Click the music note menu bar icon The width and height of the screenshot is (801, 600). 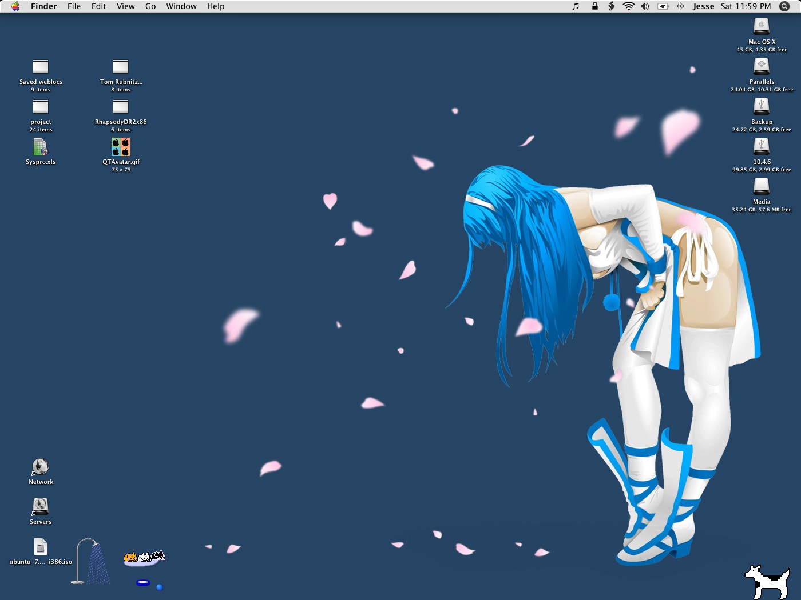[576, 6]
